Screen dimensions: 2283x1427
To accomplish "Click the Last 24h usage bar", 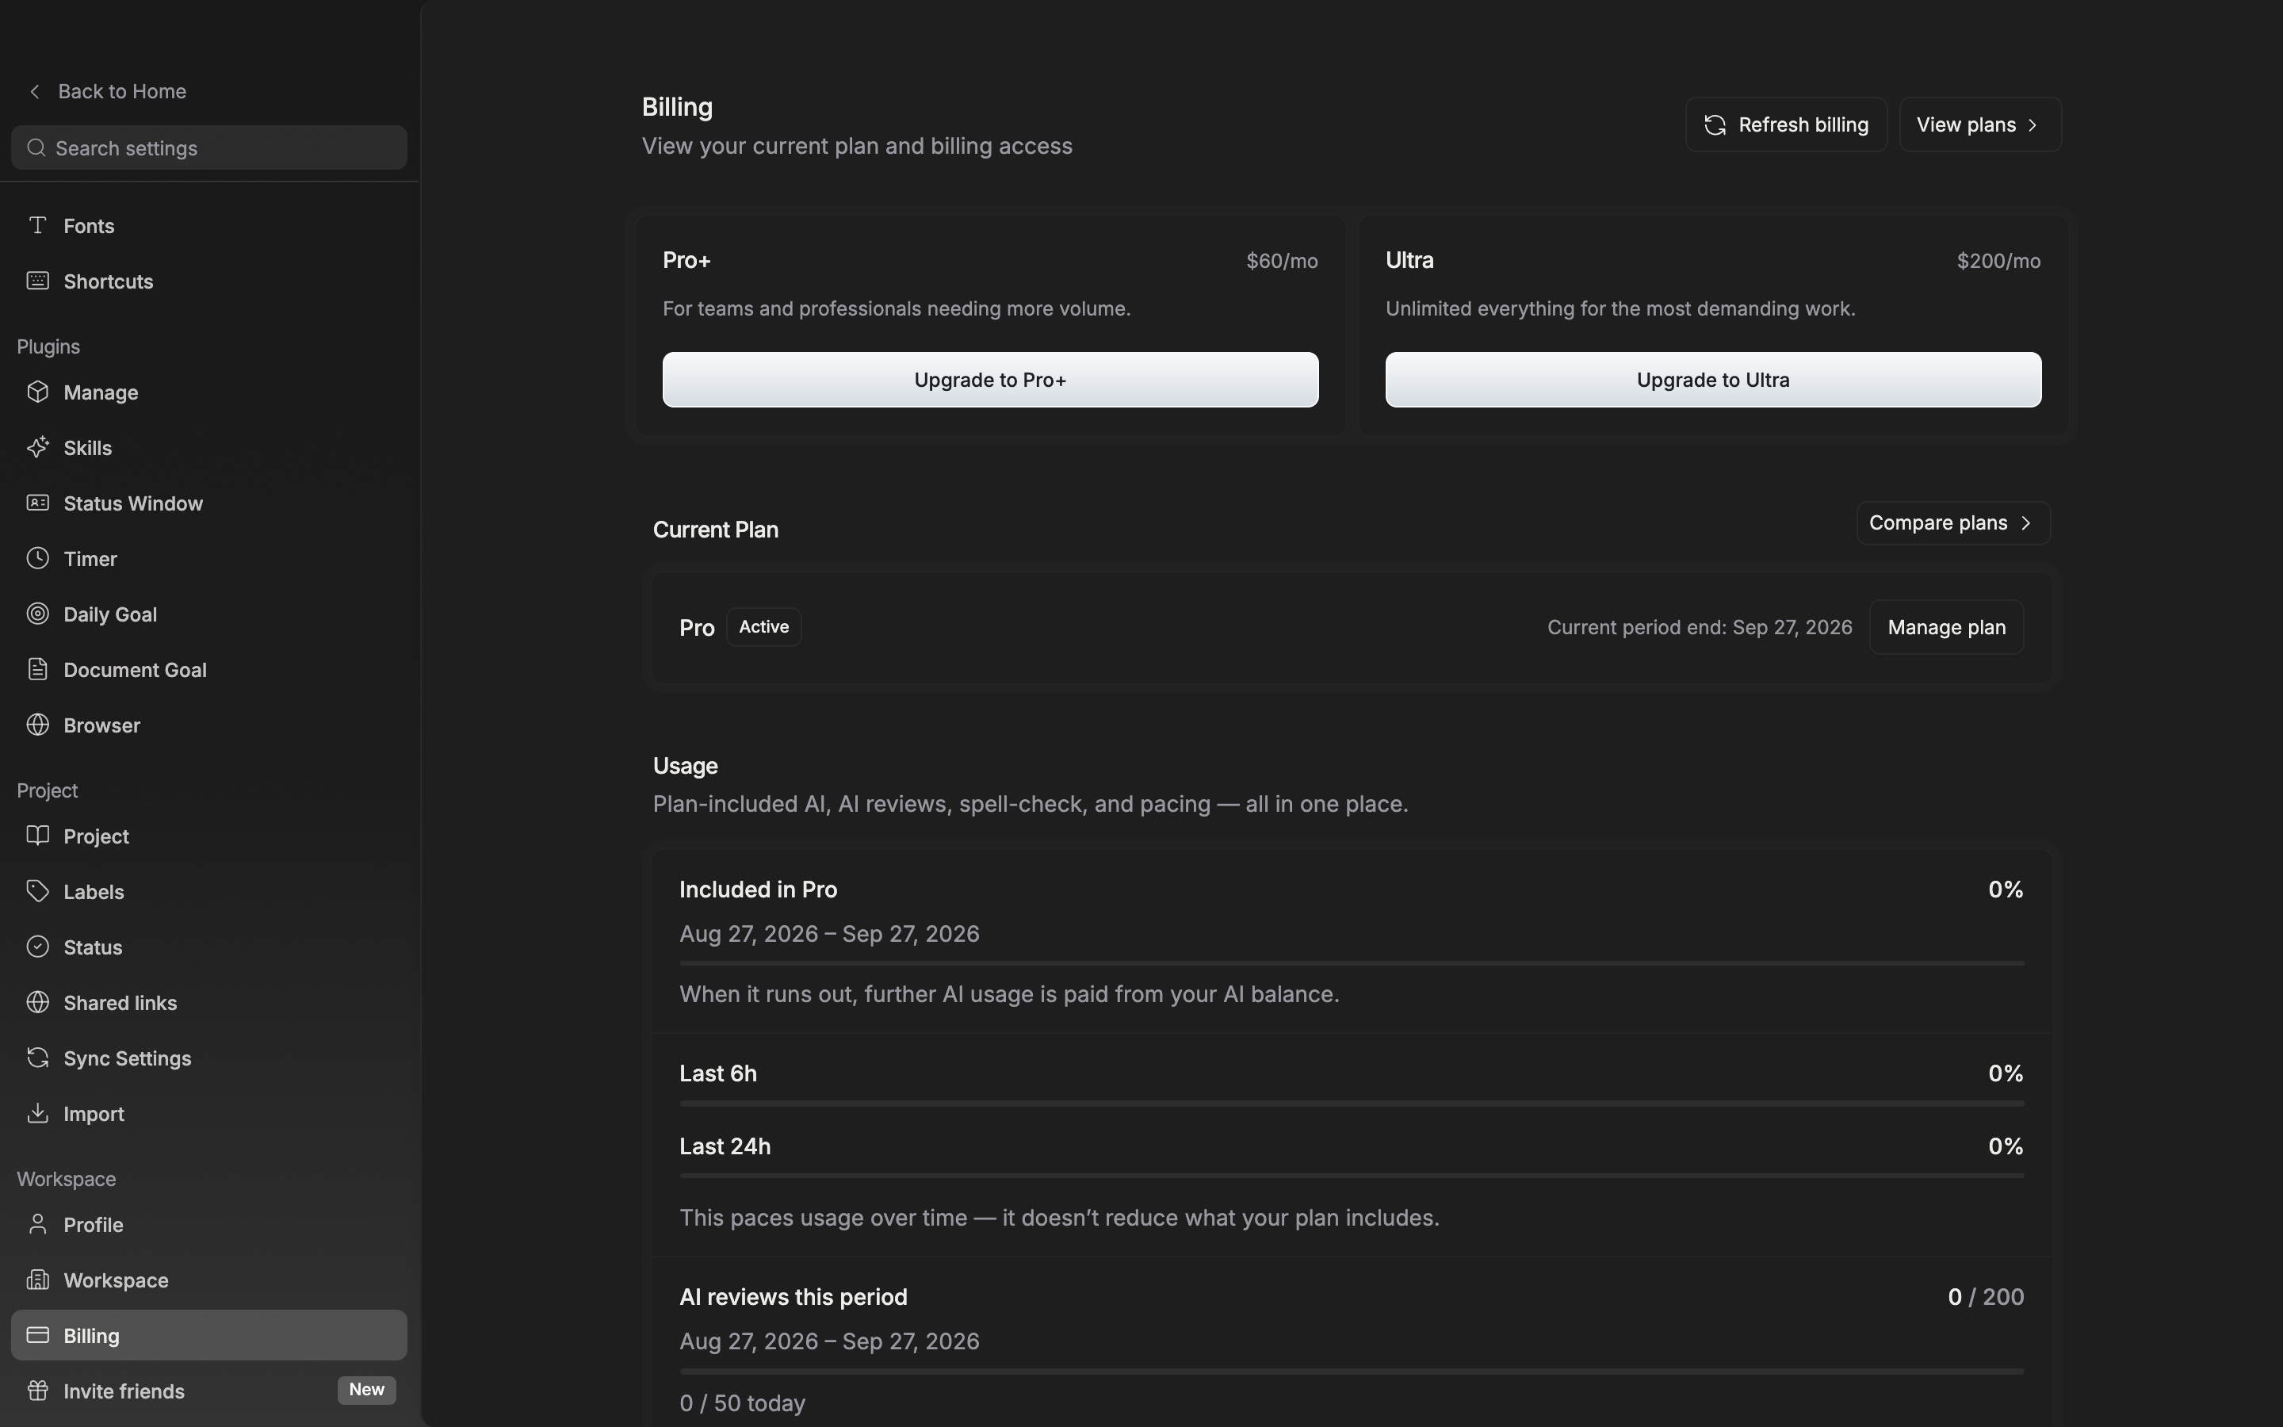I will coord(1352,1176).
